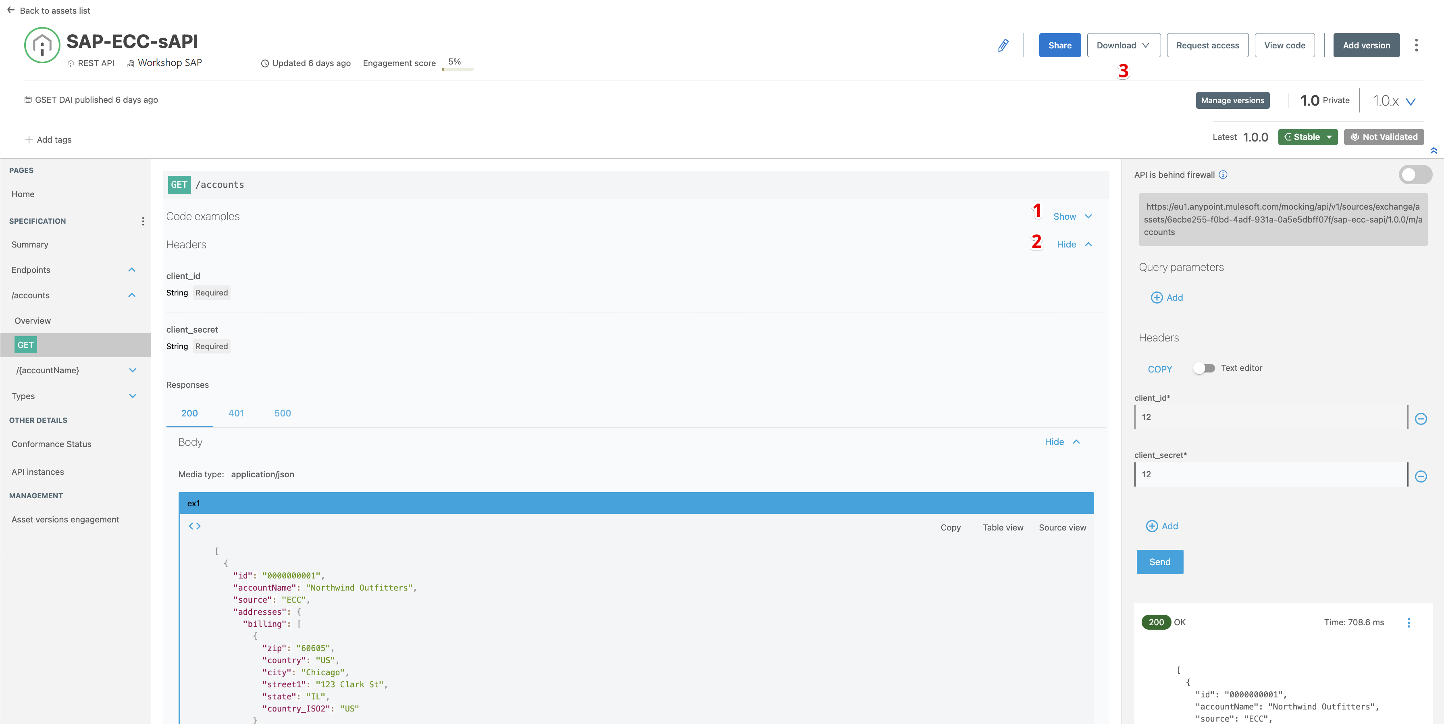The width and height of the screenshot is (1444, 724).
Task: Click Request access button
Action: [x=1207, y=46]
